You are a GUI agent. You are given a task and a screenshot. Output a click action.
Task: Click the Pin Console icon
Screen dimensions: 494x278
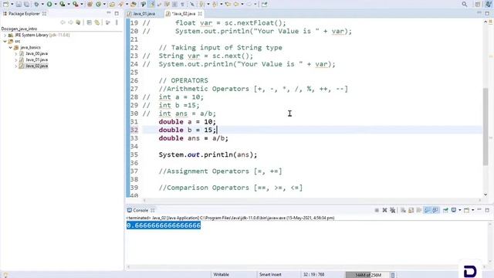pos(445,210)
